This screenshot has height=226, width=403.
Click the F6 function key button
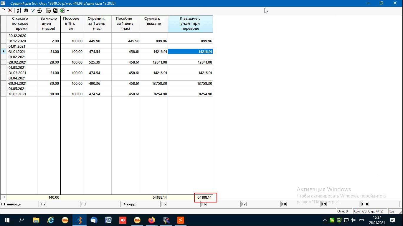pos(219,204)
